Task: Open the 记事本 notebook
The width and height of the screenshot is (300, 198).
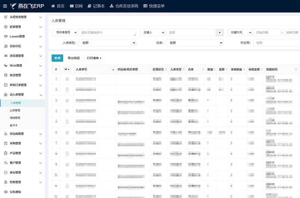Action: [x=90, y=6]
